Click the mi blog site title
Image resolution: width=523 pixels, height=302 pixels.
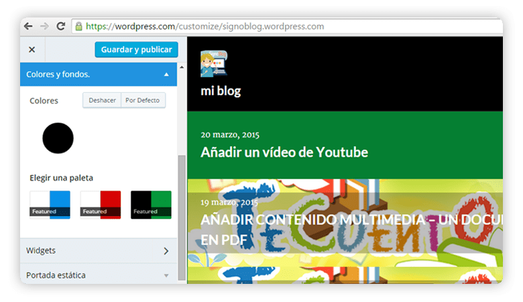pos(221,91)
